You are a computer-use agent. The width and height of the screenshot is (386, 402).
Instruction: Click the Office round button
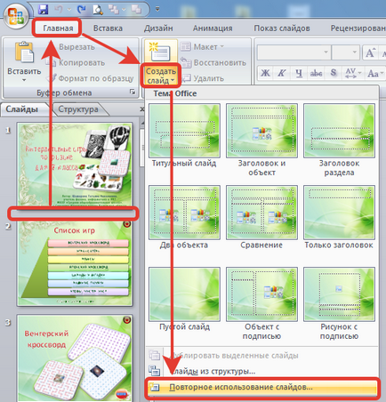16,15
